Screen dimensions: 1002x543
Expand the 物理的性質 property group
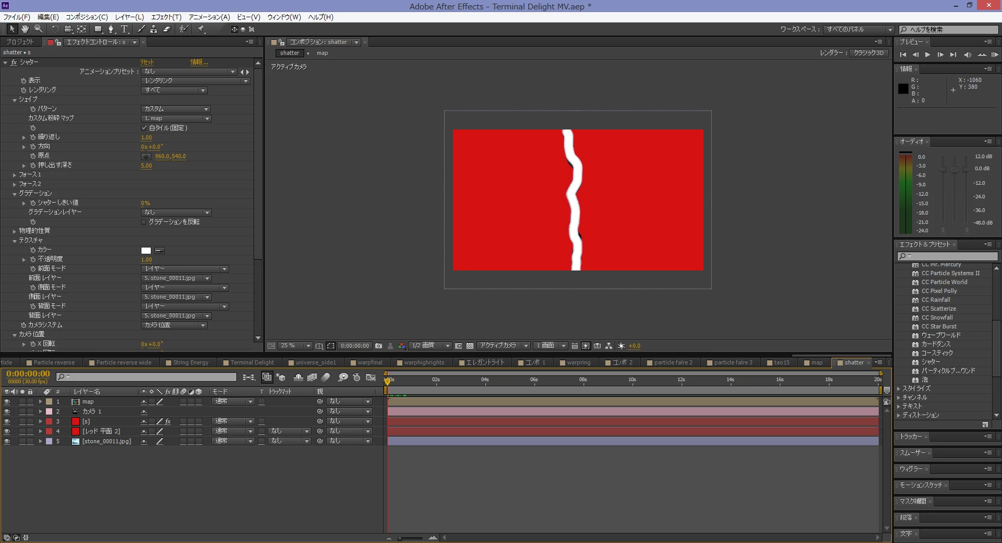15,231
